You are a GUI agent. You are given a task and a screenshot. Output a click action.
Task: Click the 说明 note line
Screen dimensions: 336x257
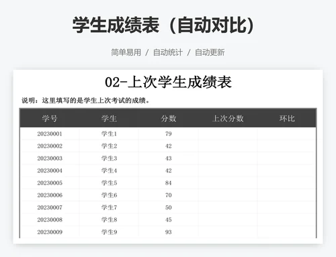click(85, 101)
